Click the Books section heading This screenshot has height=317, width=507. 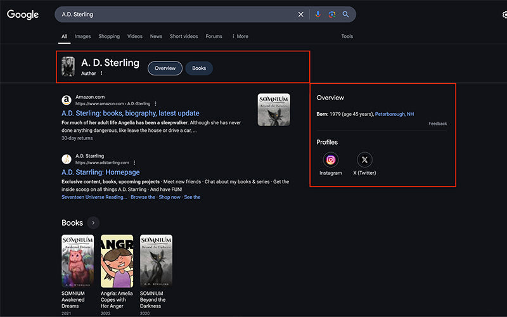pyautogui.click(x=72, y=223)
